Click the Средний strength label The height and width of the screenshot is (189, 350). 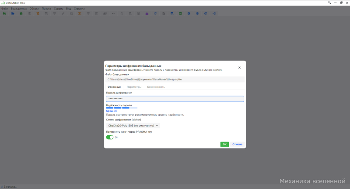[x=112, y=111]
